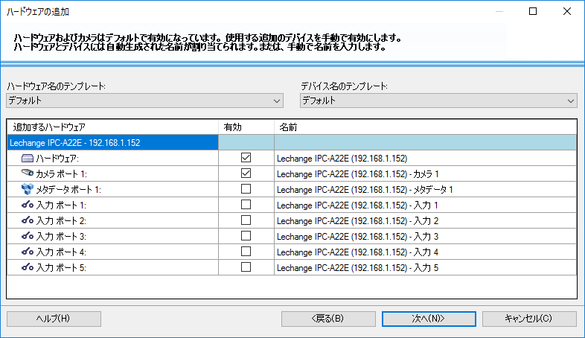Select the 入力 ポート 3: row label
This screenshot has height=338, width=585.
point(61,237)
